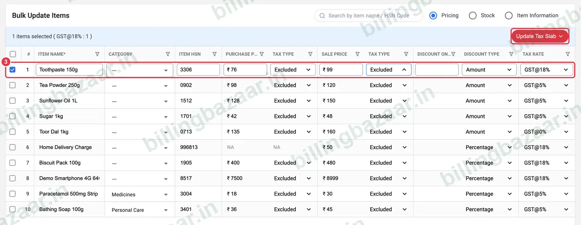Click the item name / HSN search field
Viewport: 581px width, 225px height.
[369, 16]
